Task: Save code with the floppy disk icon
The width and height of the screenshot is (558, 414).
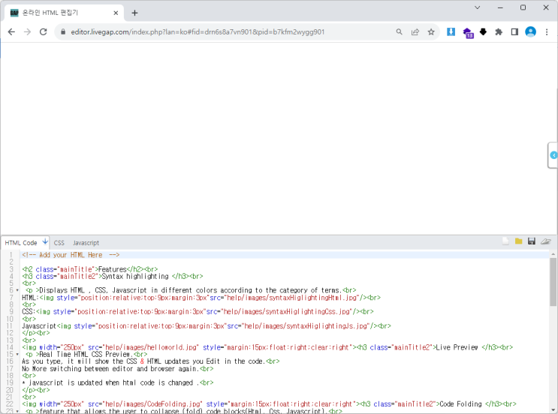Action: [x=531, y=241]
